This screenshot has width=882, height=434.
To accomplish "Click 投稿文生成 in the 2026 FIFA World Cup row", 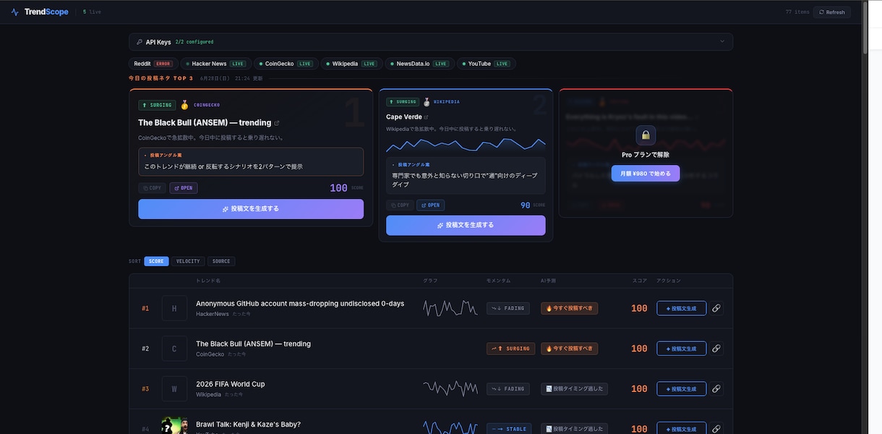I will (681, 389).
